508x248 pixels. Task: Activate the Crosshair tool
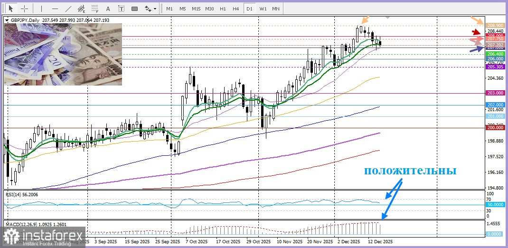click(25, 9)
